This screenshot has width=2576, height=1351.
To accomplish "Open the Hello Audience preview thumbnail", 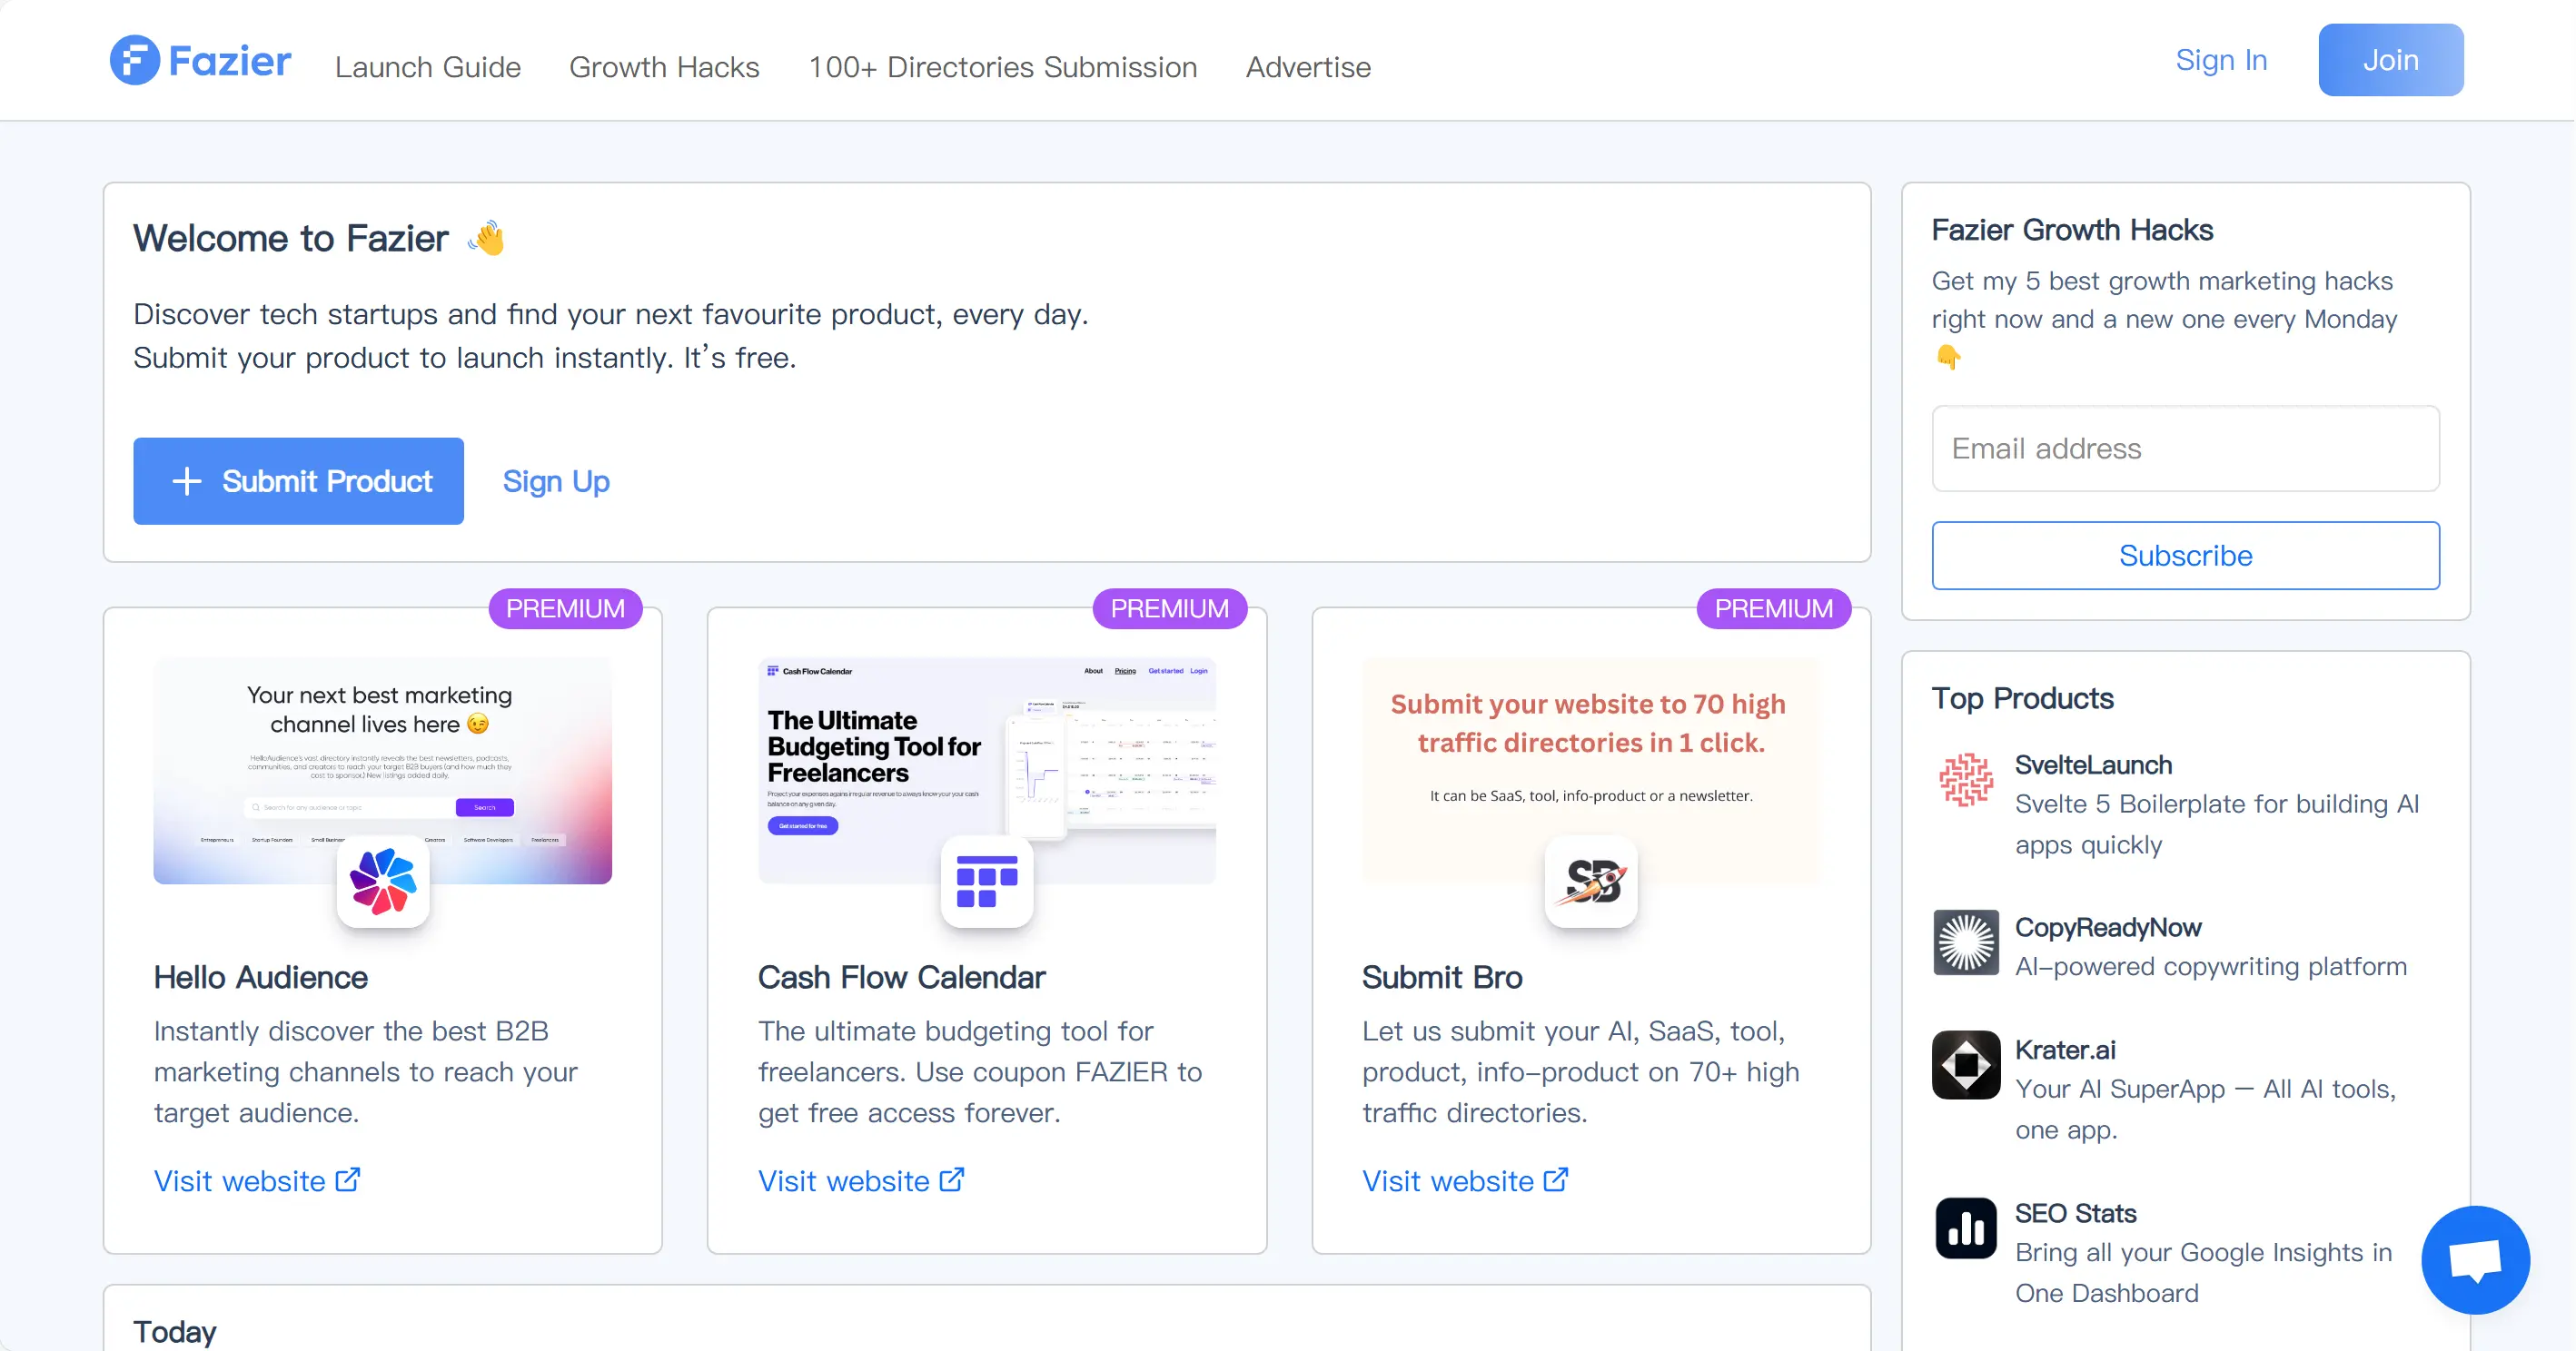I will [383, 769].
